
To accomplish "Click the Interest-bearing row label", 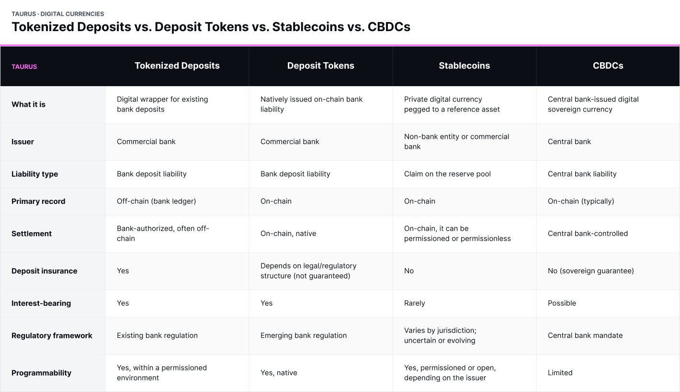I will 41,303.
